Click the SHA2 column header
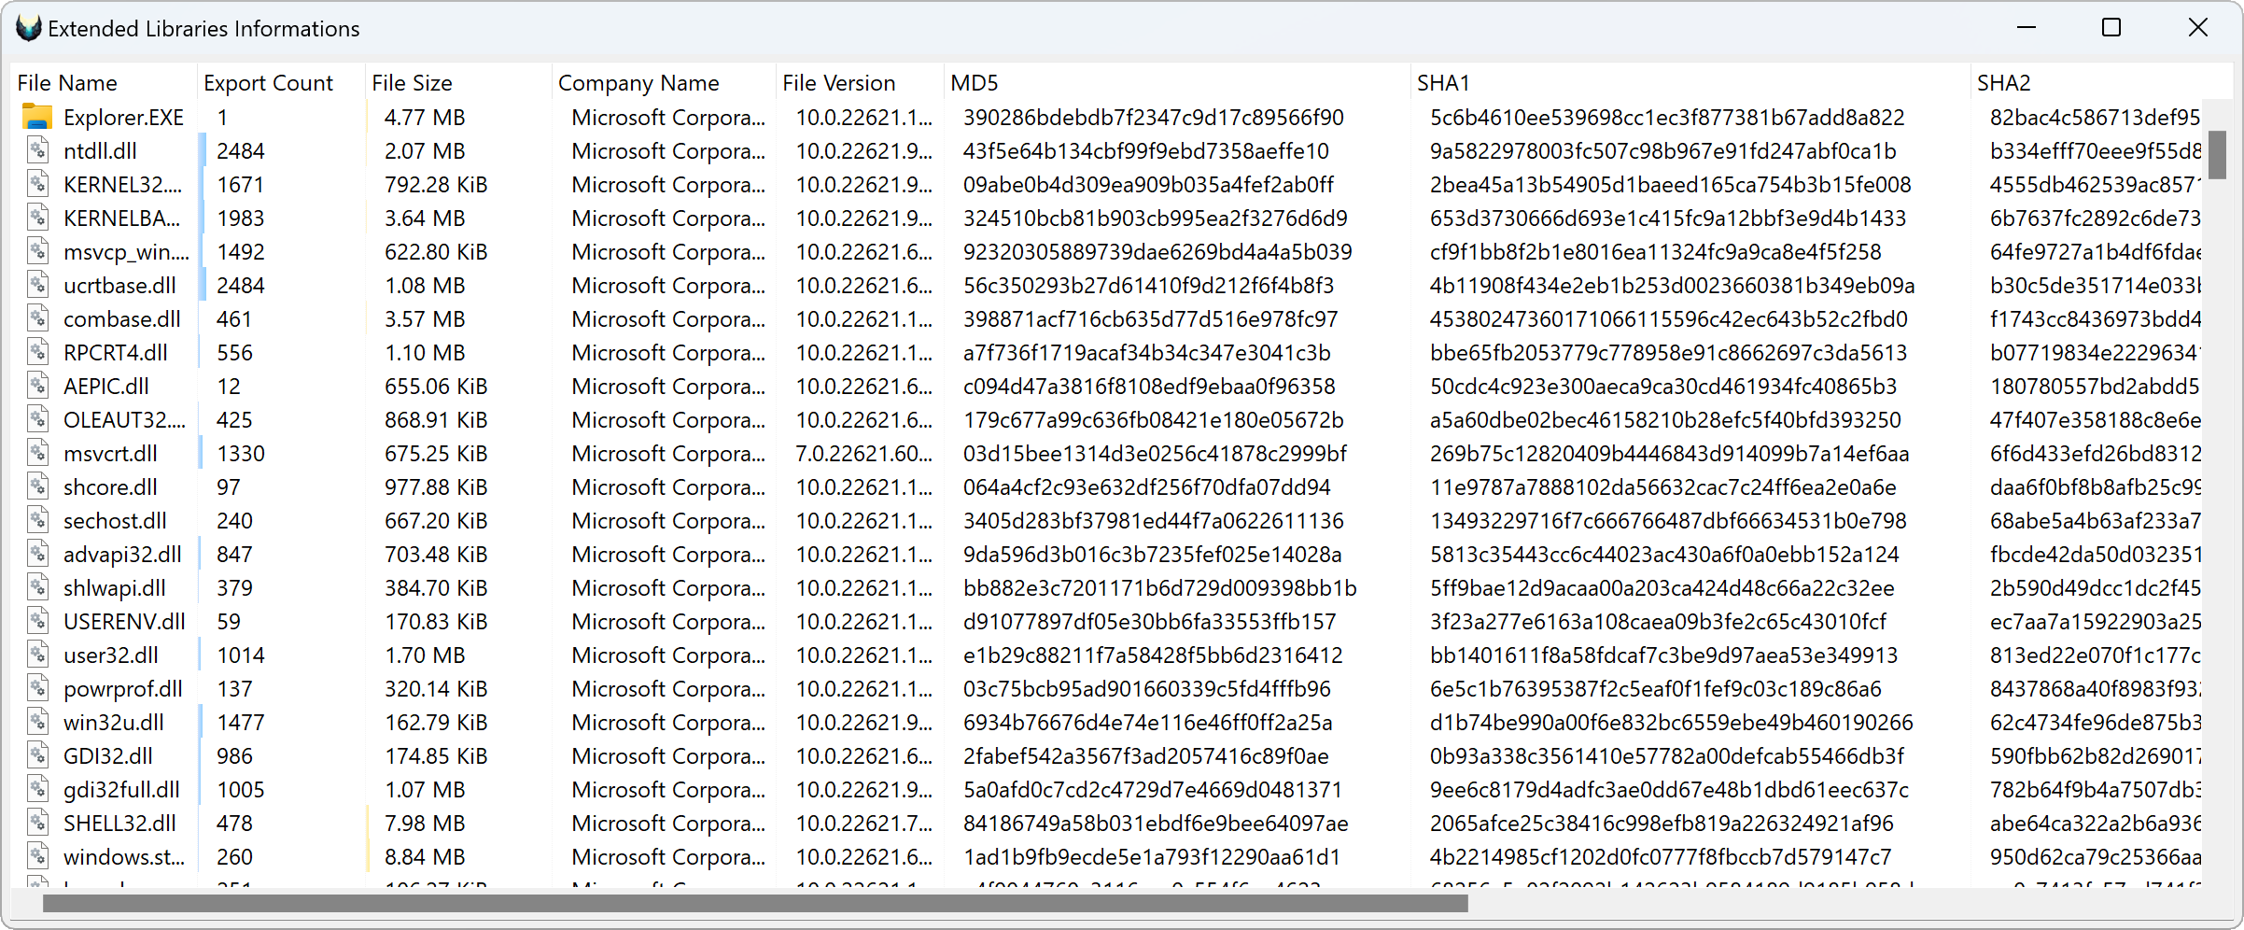 click(x=2100, y=82)
